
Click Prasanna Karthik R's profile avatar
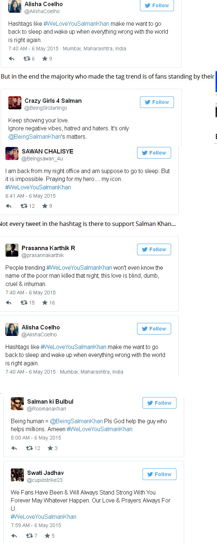click(x=12, y=250)
